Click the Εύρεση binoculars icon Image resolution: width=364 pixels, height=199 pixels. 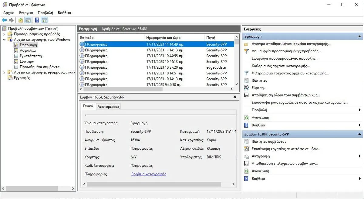[x=246, y=88]
